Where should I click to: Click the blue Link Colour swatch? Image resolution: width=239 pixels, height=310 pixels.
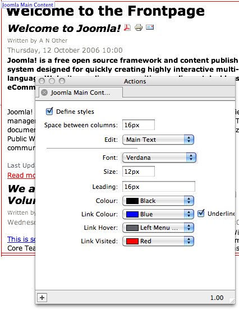(132, 215)
